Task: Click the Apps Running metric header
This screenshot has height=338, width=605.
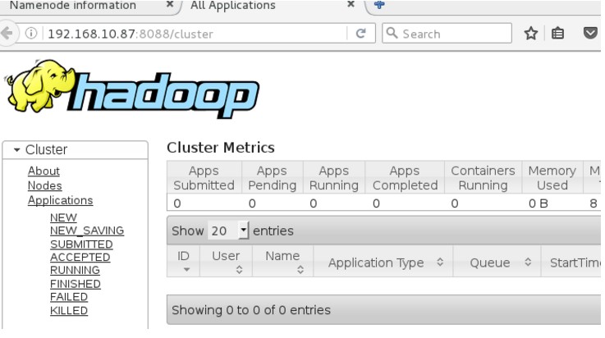Action: pyautogui.click(x=334, y=177)
